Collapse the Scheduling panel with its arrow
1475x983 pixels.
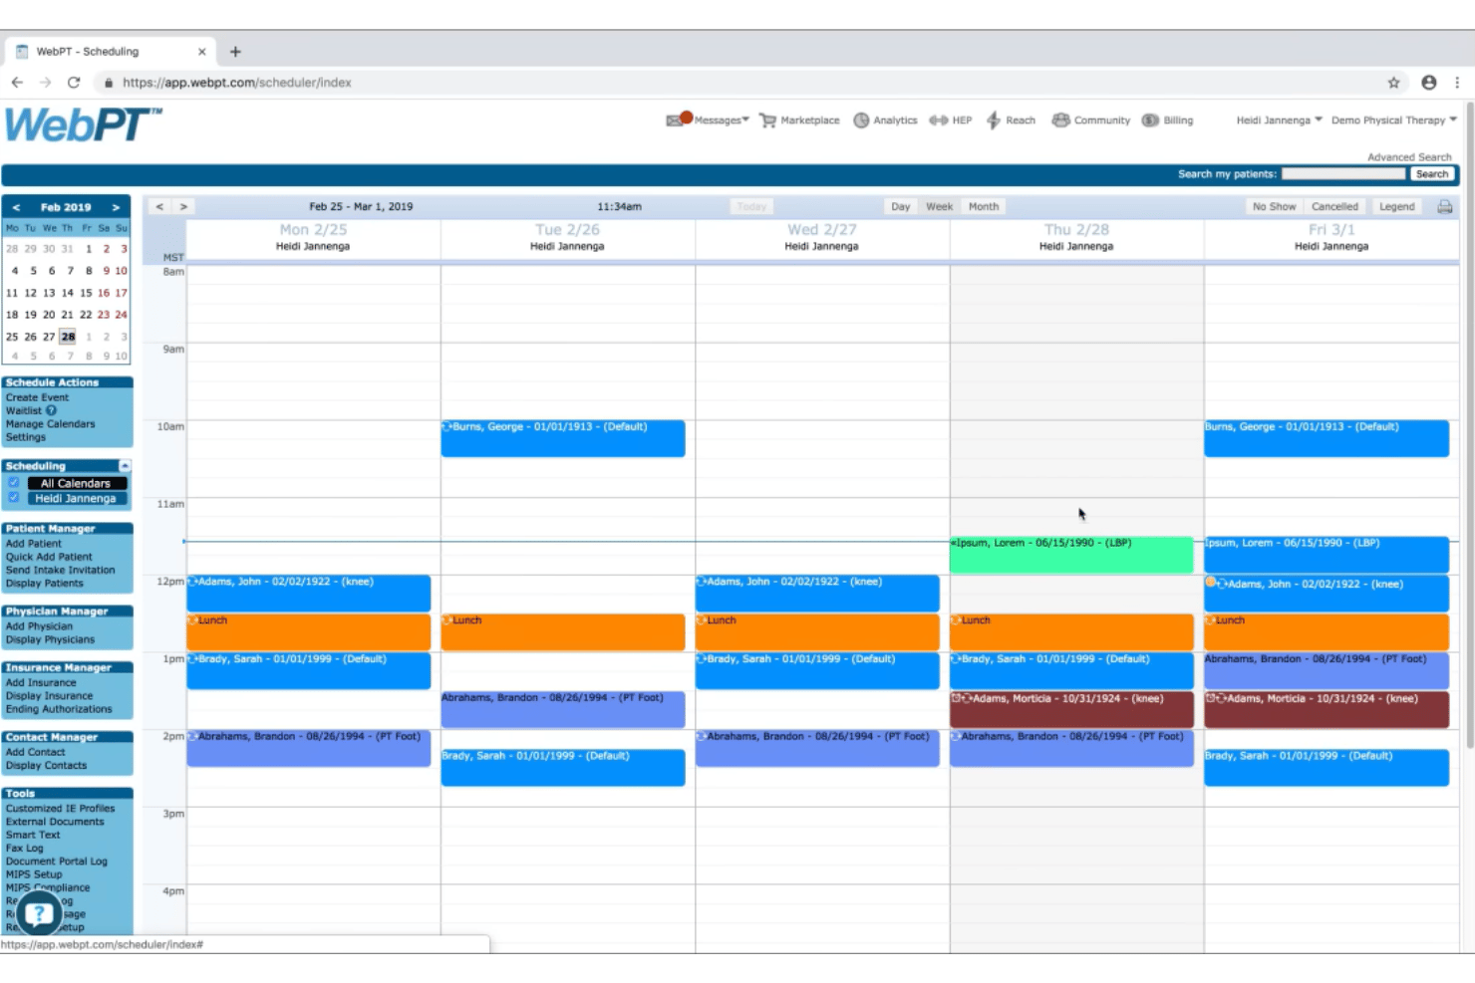(x=125, y=465)
